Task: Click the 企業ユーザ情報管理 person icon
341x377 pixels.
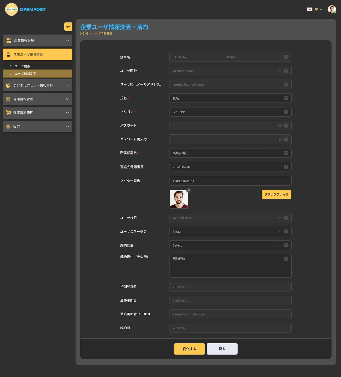Action: point(8,54)
